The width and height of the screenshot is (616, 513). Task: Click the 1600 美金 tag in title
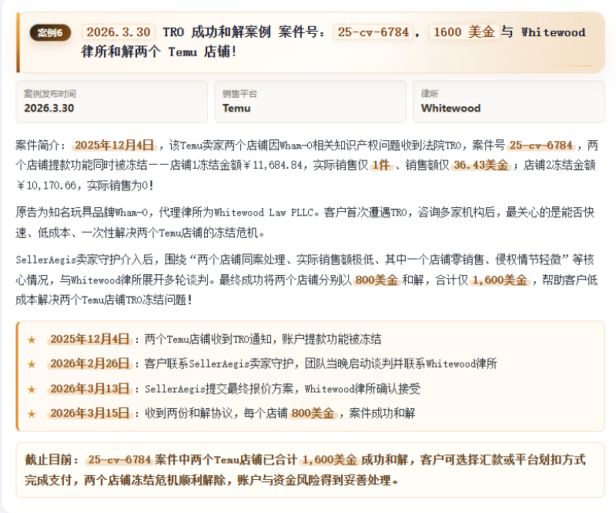point(464,32)
